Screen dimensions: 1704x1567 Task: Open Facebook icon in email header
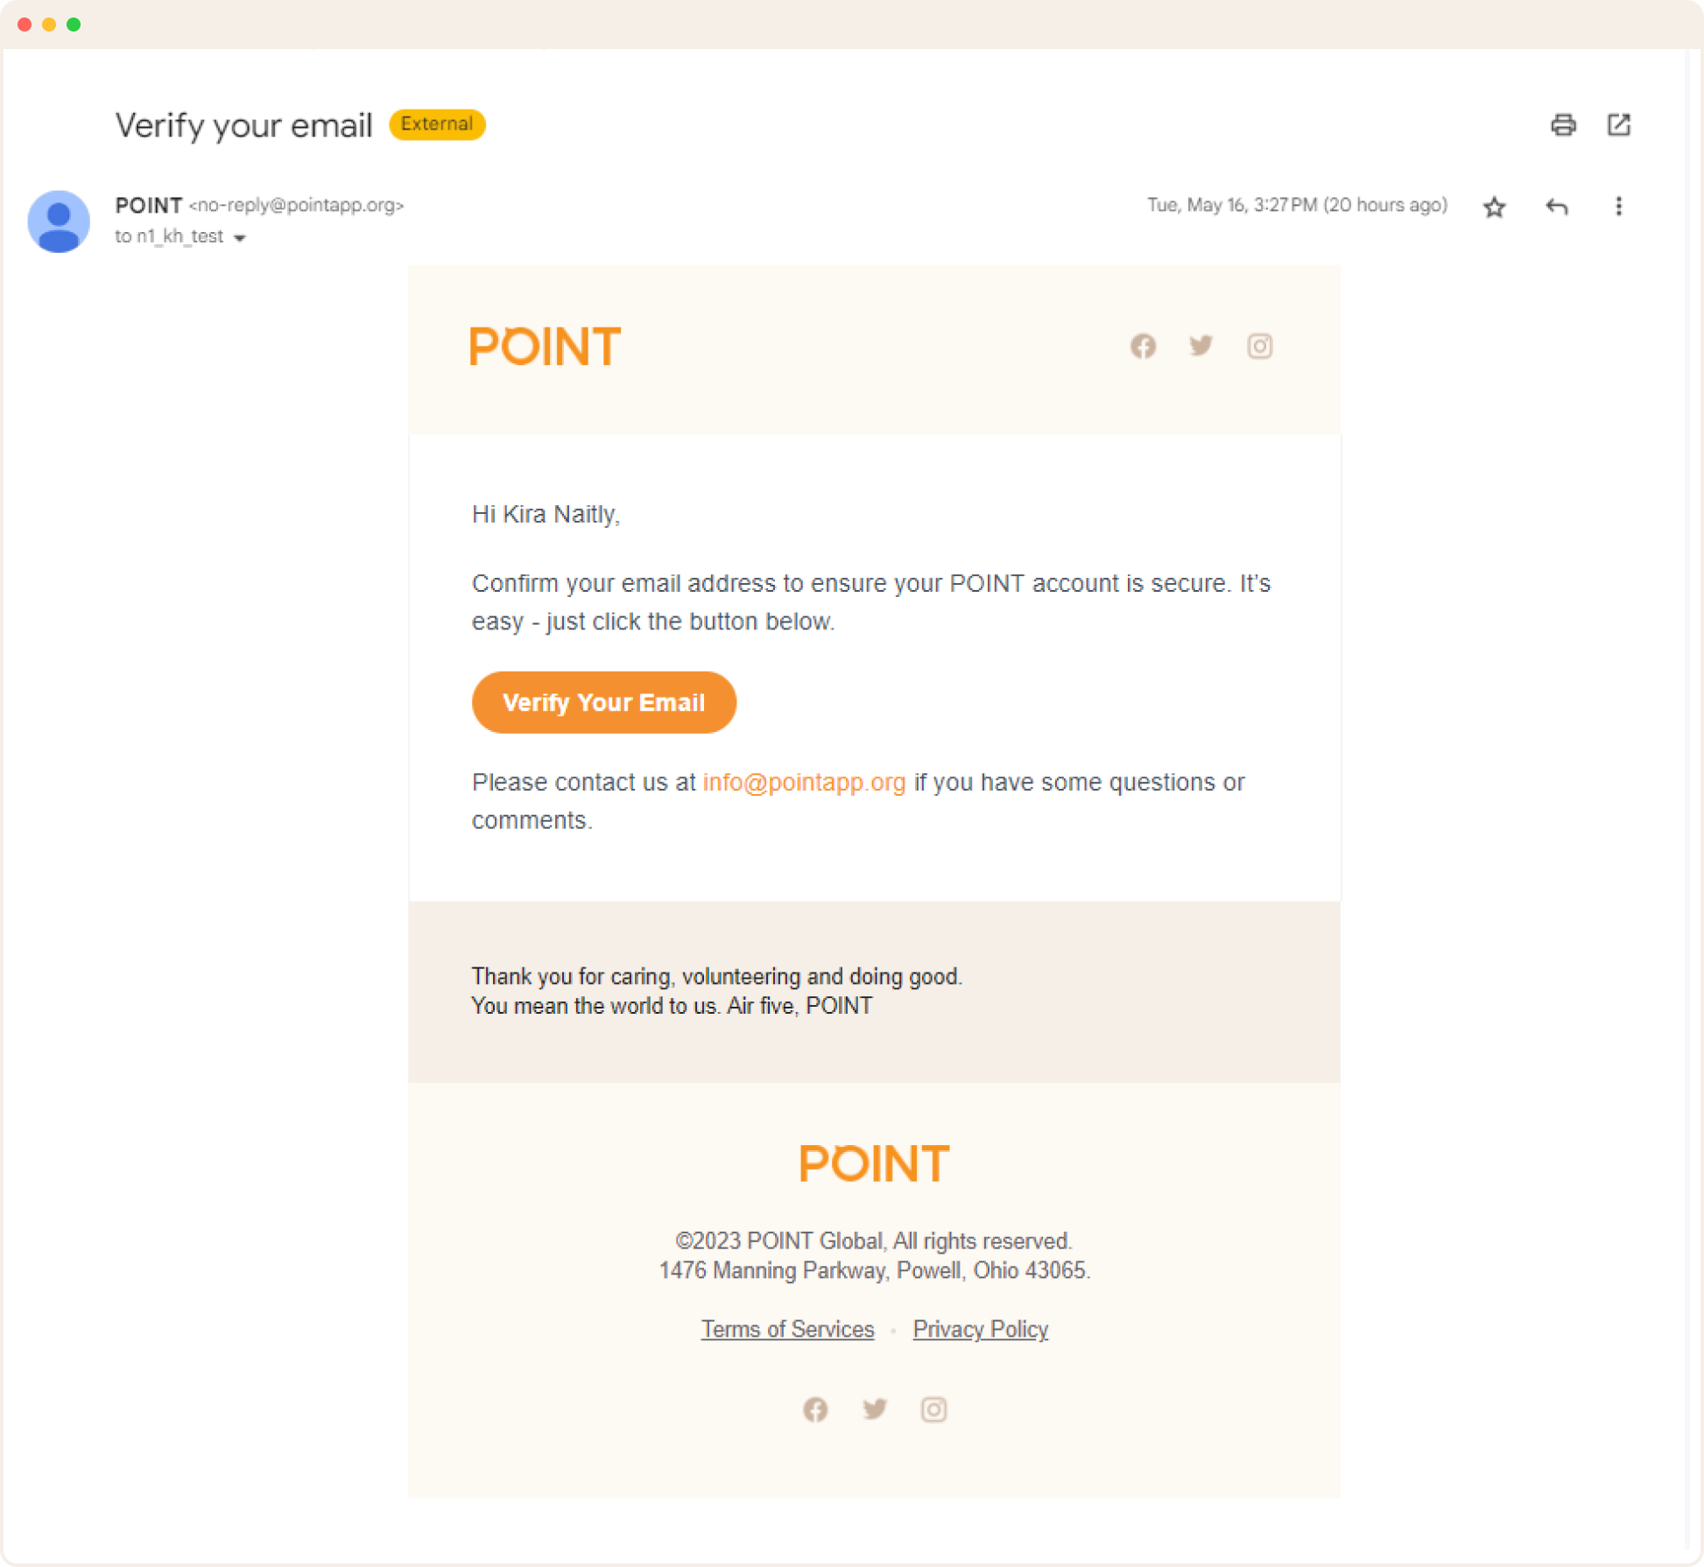(x=1143, y=347)
